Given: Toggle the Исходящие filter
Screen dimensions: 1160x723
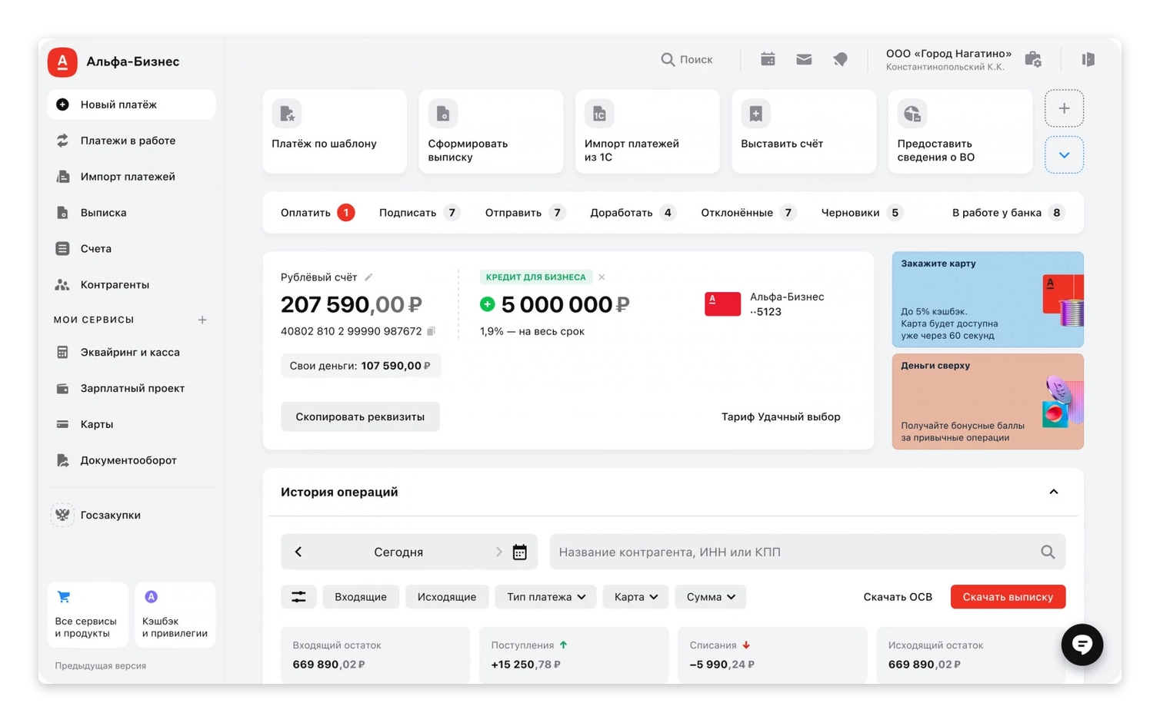Looking at the screenshot, I should point(447,597).
